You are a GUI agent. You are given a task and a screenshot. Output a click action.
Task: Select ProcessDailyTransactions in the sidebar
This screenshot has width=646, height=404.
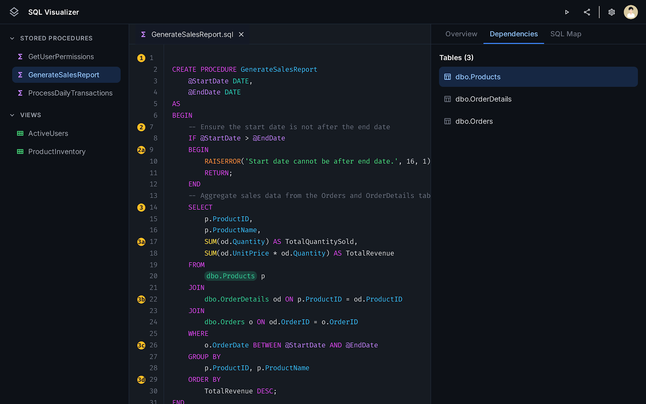coord(70,93)
